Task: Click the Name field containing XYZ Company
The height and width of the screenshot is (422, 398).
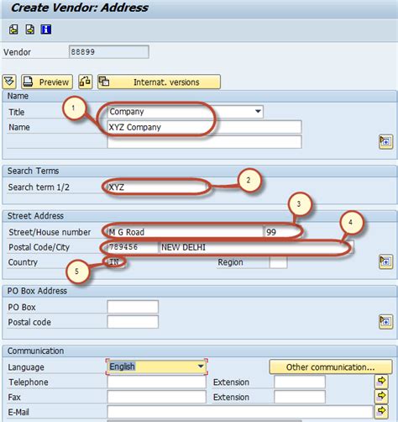Action: click(204, 127)
